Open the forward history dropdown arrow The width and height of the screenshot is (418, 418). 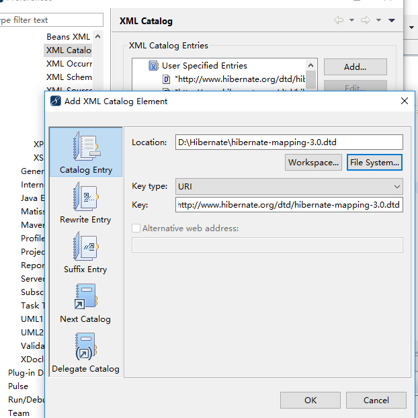tap(378, 20)
